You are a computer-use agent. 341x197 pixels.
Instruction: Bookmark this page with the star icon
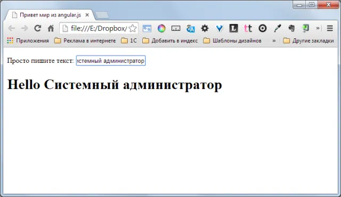[x=133, y=28]
